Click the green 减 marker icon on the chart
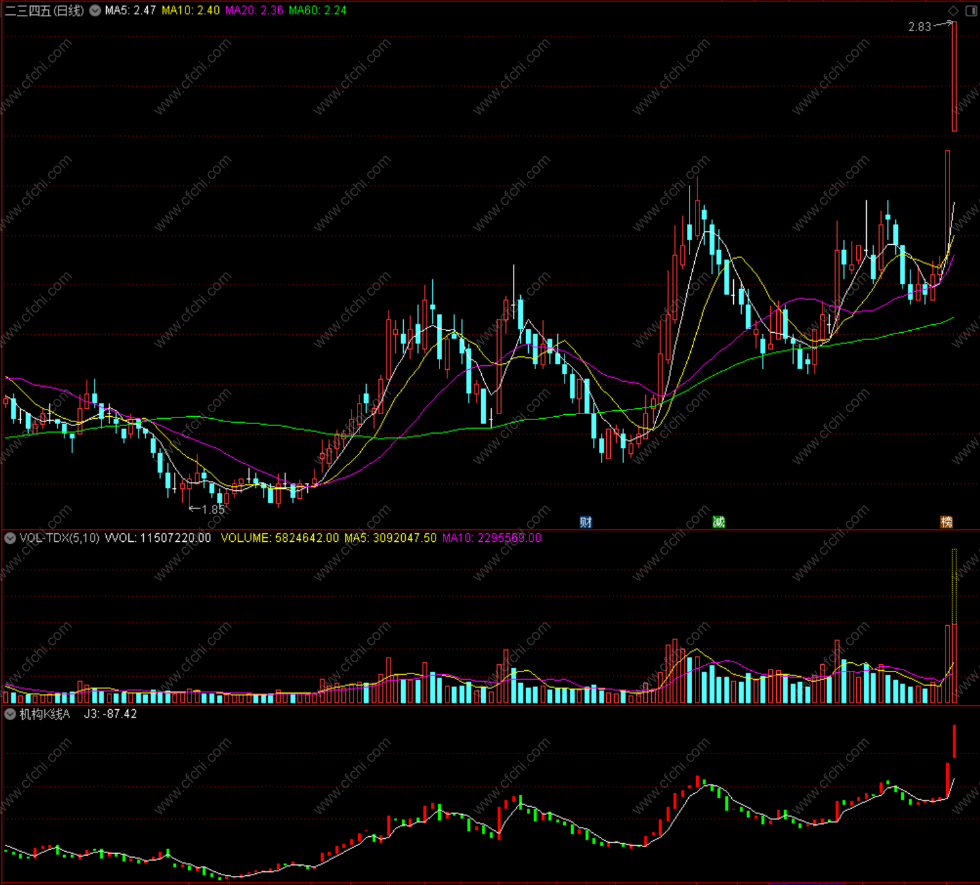 click(x=719, y=522)
